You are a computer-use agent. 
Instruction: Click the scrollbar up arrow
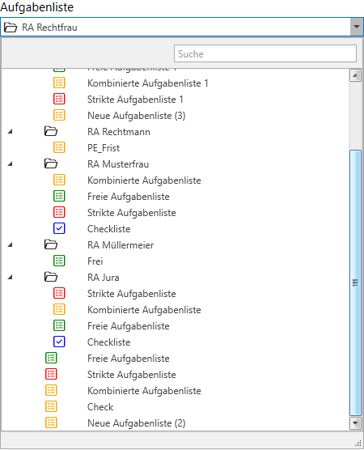[355, 76]
